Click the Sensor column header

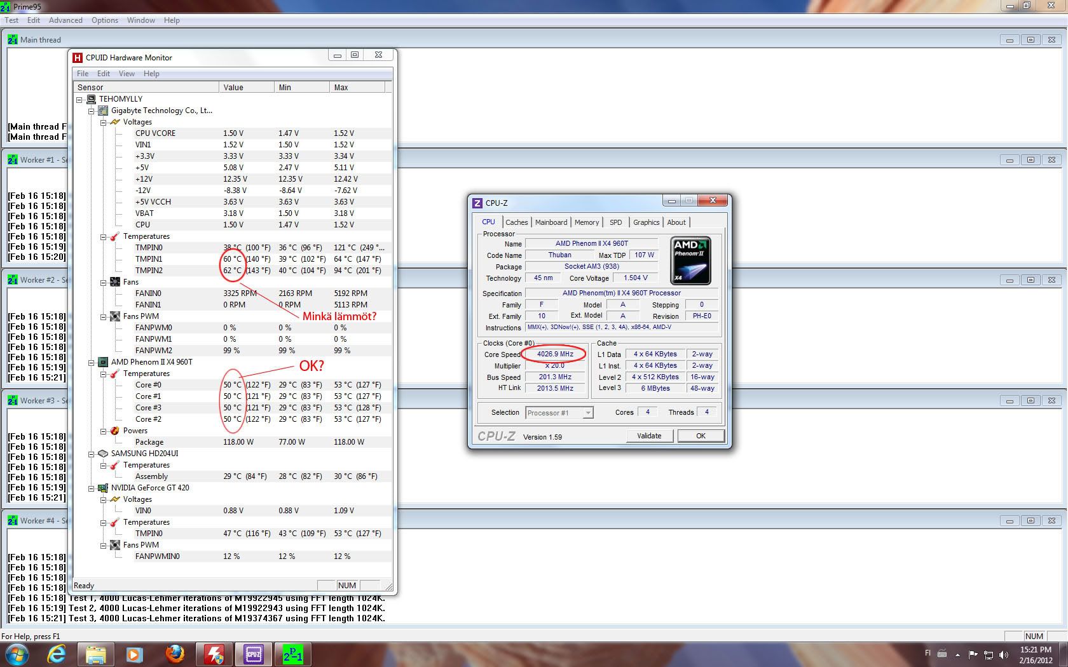pos(146,87)
